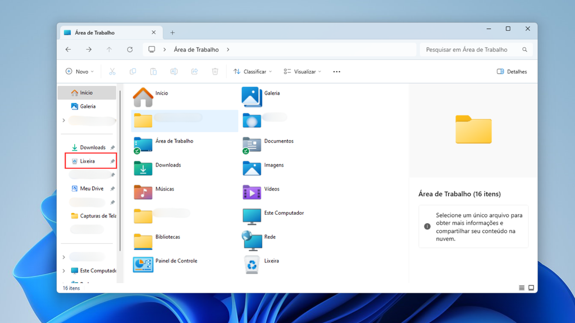
Task: Click Área de Trabalho breadcrumb in address bar
Action: (196, 49)
